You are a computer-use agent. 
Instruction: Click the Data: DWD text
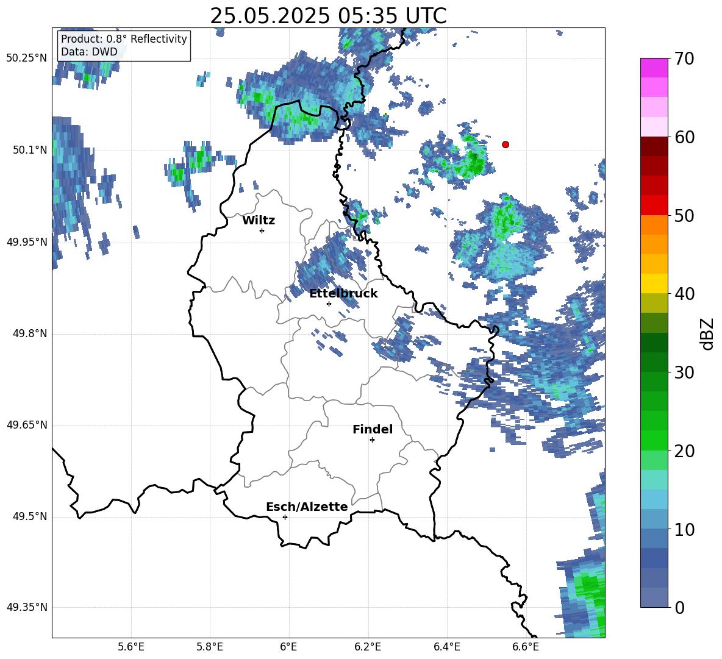coord(89,52)
